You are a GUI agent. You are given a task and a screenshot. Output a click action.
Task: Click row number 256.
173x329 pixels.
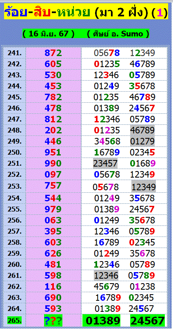pos(15,220)
